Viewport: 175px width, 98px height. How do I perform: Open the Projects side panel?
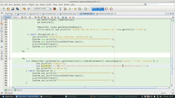click(2, 20)
